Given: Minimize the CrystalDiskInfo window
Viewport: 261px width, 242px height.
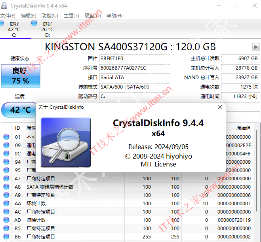Looking at the screenshot, I should click(219, 6).
